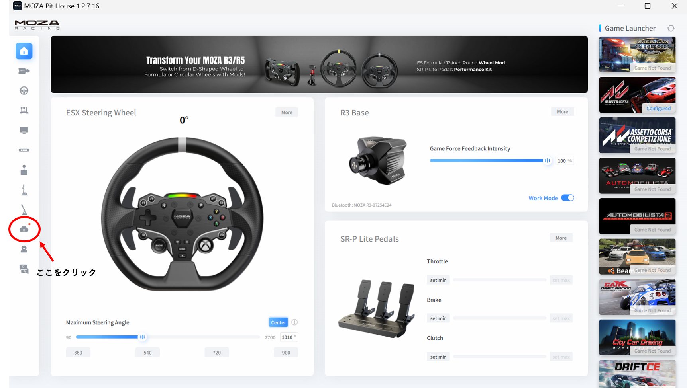The height and width of the screenshot is (388, 687).
Task: Open the Q&A help icon in sidebar
Action: pyautogui.click(x=24, y=269)
